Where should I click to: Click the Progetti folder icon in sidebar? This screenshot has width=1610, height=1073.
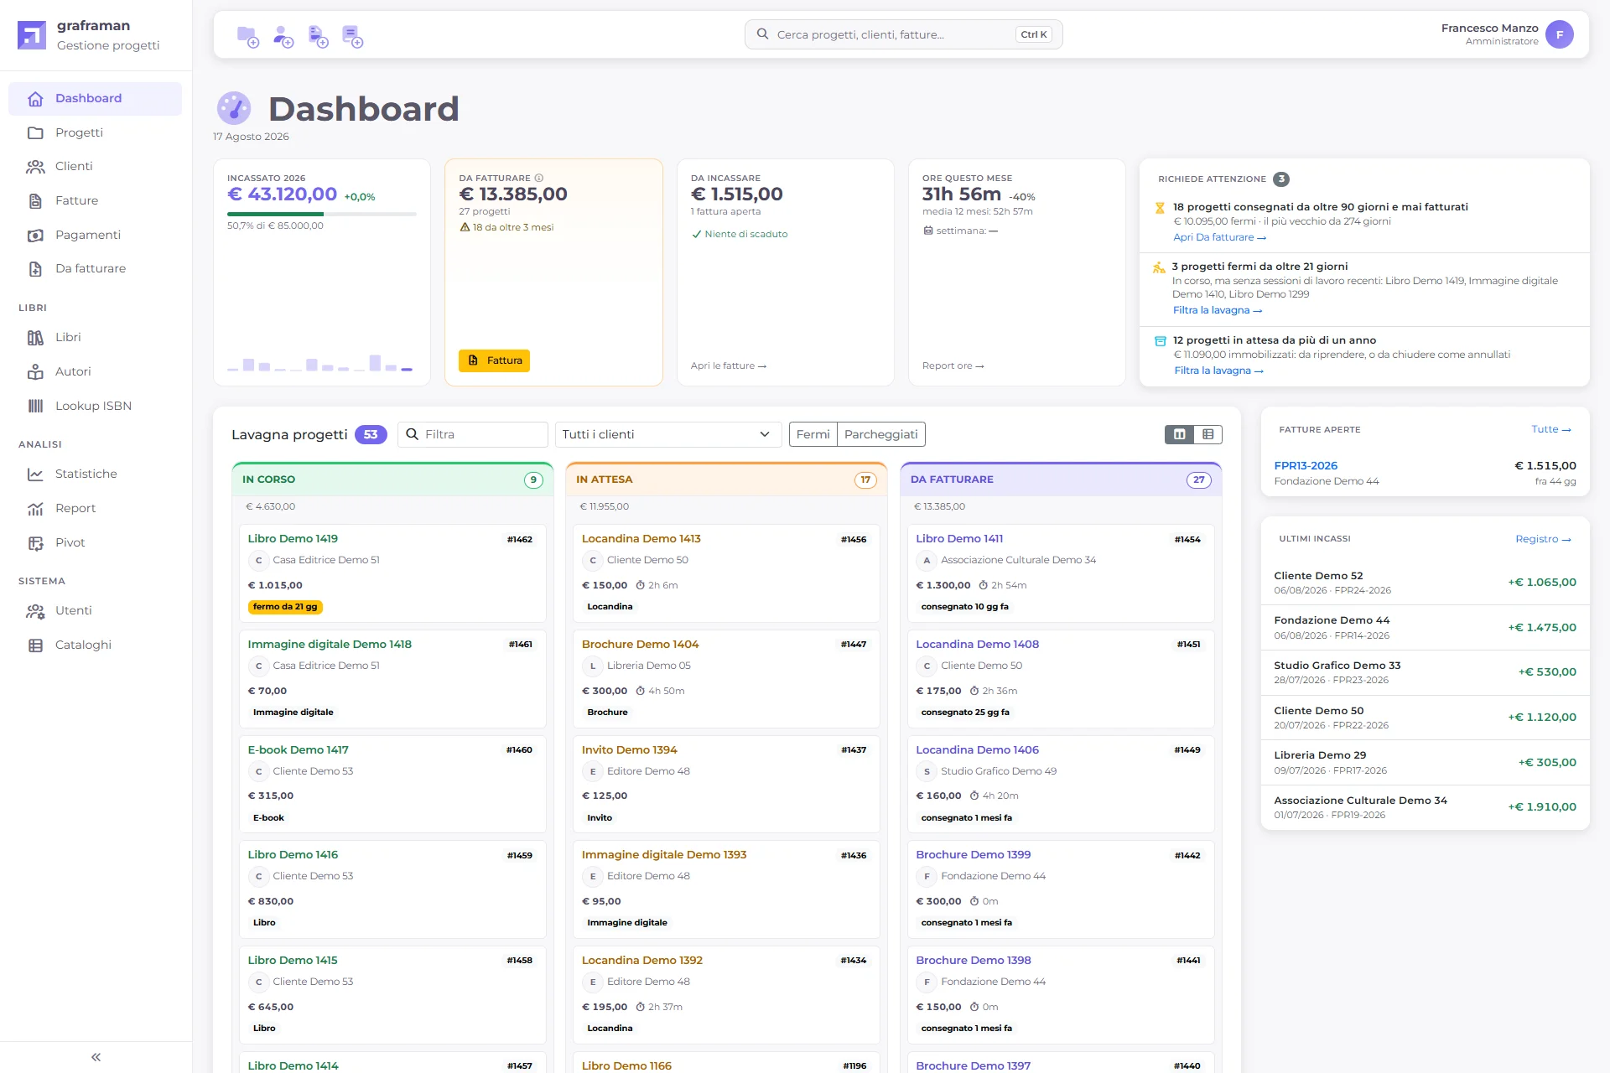pos(35,133)
